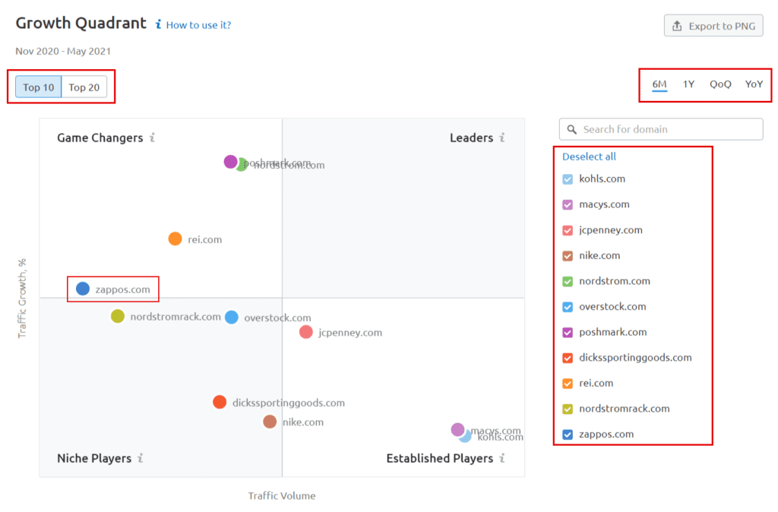Image resolution: width=778 pixels, height=512 pixels.
Task: Click the rei.com chart label
Action: (x=205, y=239)
